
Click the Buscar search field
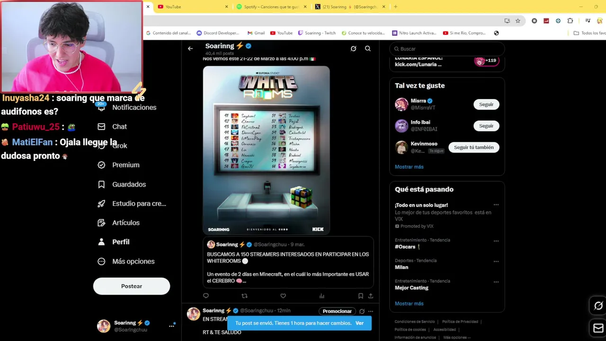[x=447, y=49]
